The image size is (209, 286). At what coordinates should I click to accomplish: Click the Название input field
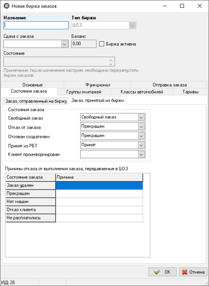click(x=36, y=25)
